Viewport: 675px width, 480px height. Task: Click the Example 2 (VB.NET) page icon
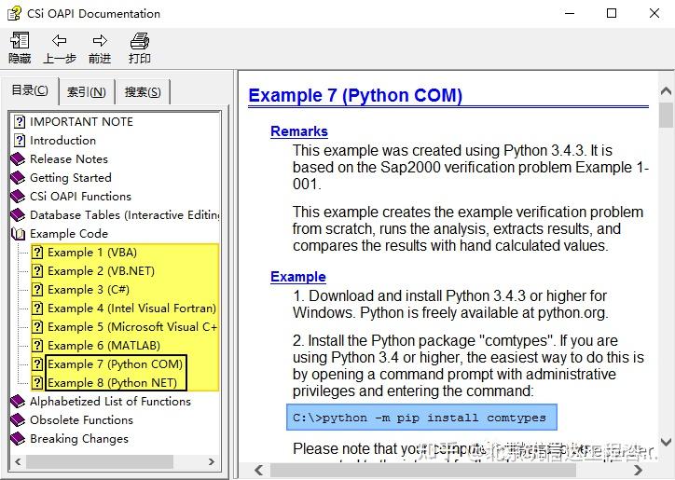pyautogui.click(x=38, y=271)
